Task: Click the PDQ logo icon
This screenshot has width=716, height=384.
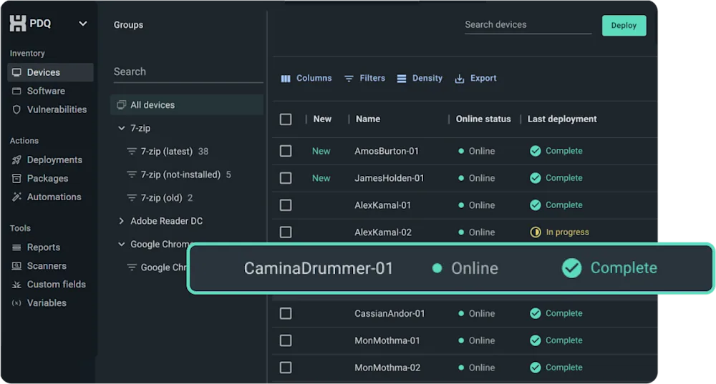Action: (18, 24)
